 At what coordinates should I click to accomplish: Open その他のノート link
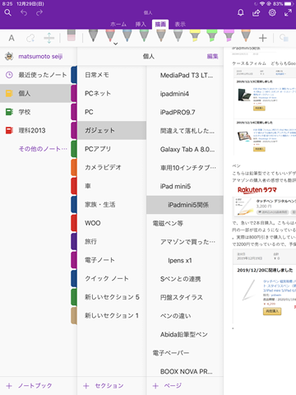click(43, 149)
